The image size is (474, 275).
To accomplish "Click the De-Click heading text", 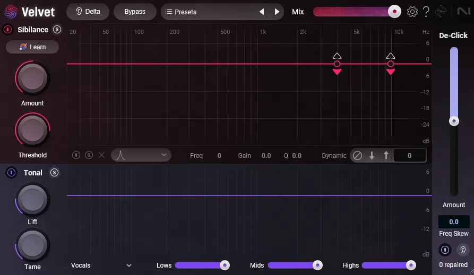I will click(x=453, y=36).
